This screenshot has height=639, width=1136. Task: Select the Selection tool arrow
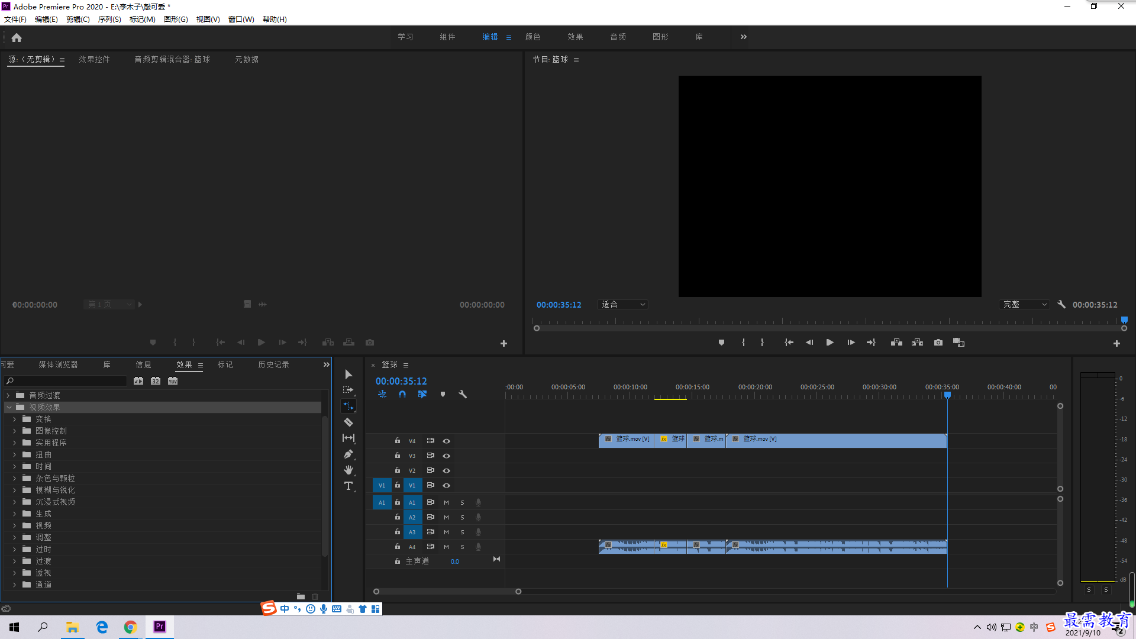click(x=348, y=375)
